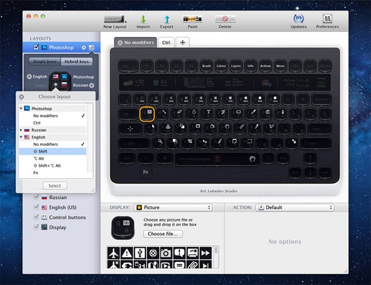Add a new modifier tab with plus

pos(184,42)
